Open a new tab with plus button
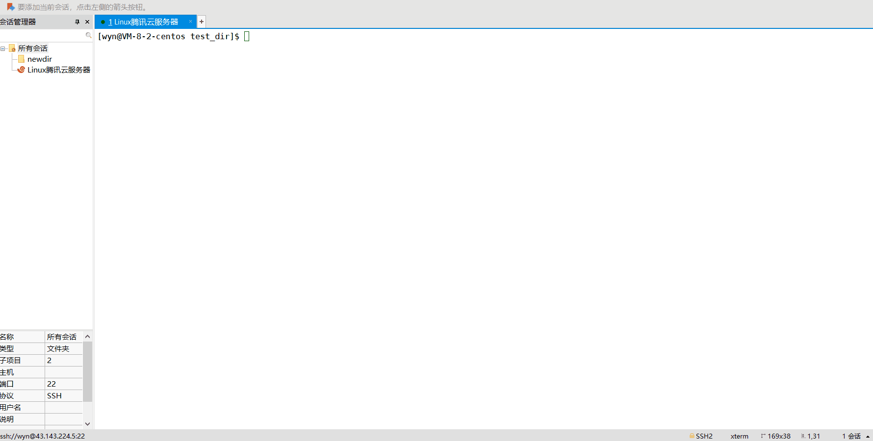This screenshot has width=873, height=441. (x=202, y=22)
